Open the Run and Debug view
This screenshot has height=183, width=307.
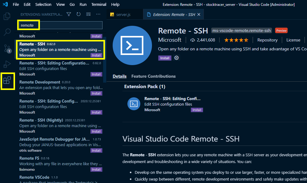pos(7,64)
